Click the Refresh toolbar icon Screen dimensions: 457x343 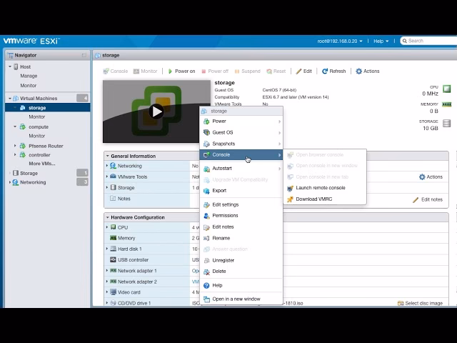pyautogui.click(x=333, y=71)
